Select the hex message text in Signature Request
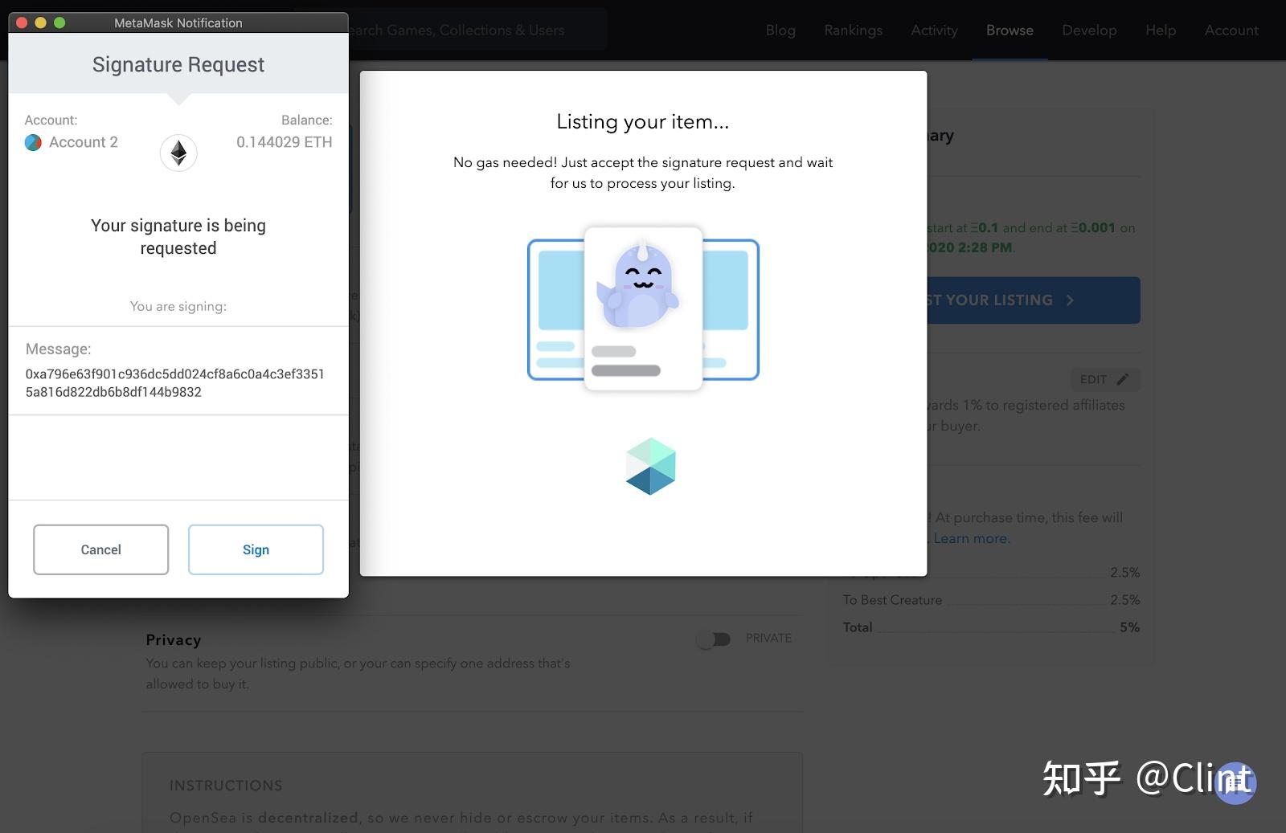Viewport: 1286px width, 833px height. click(174, 382)
